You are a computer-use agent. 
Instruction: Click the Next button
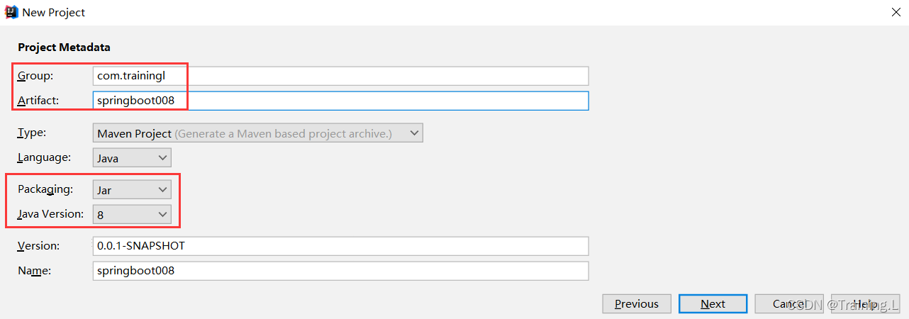(x=713, y=304)
